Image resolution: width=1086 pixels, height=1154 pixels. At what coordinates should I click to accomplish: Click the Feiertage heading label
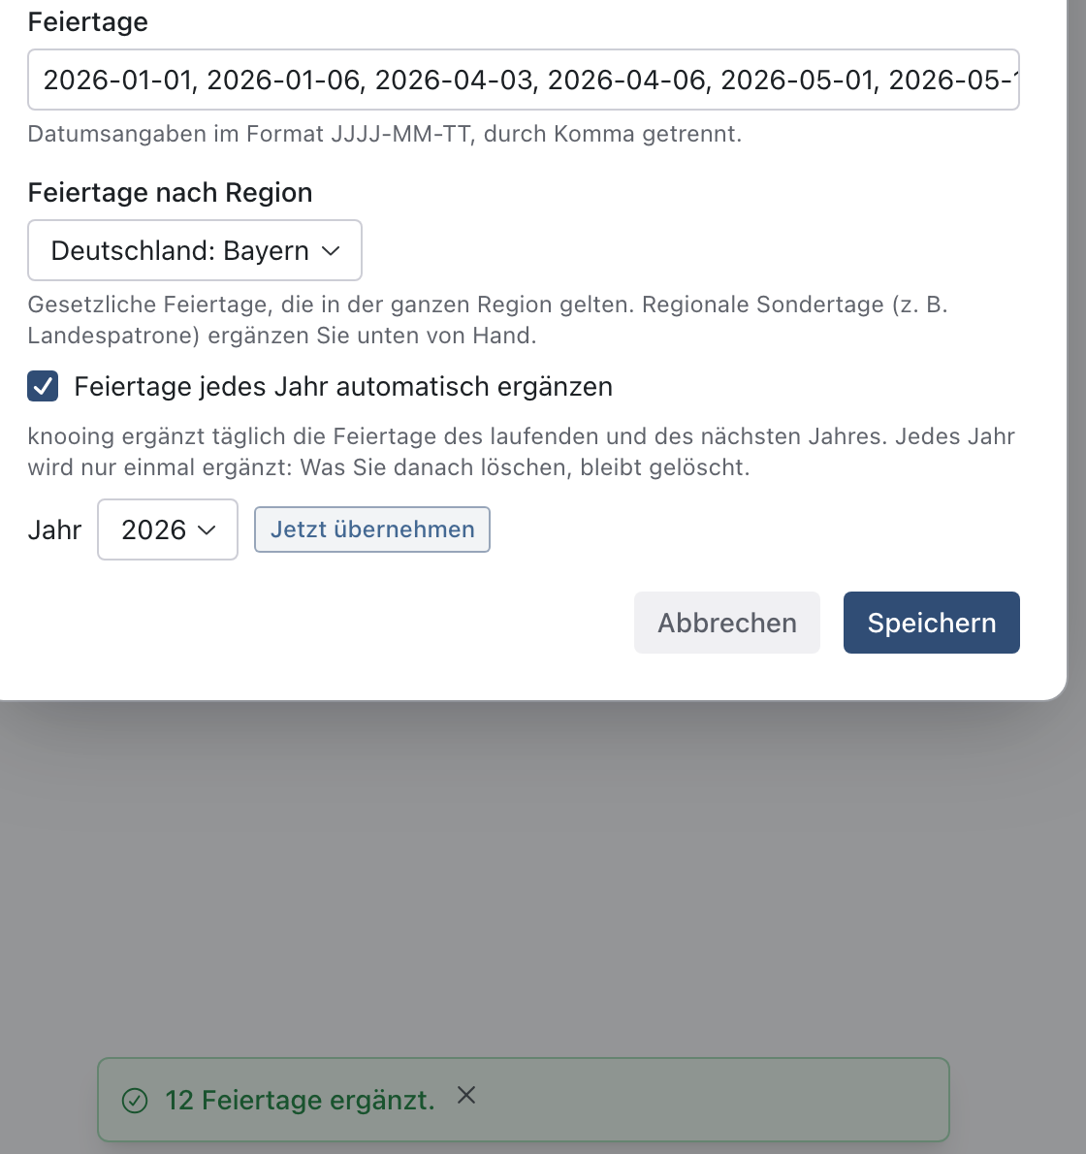coord(87,21)
